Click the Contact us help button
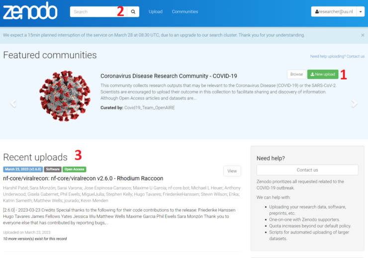Image resolution: width=368 pixels, height=258 pixels. pos(307,170)
